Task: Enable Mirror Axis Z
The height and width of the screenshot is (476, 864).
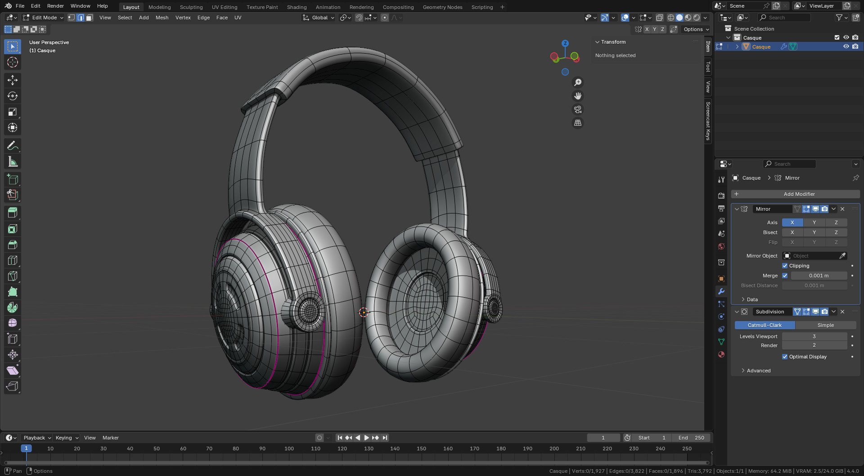Action: click(x=836, y=222)
